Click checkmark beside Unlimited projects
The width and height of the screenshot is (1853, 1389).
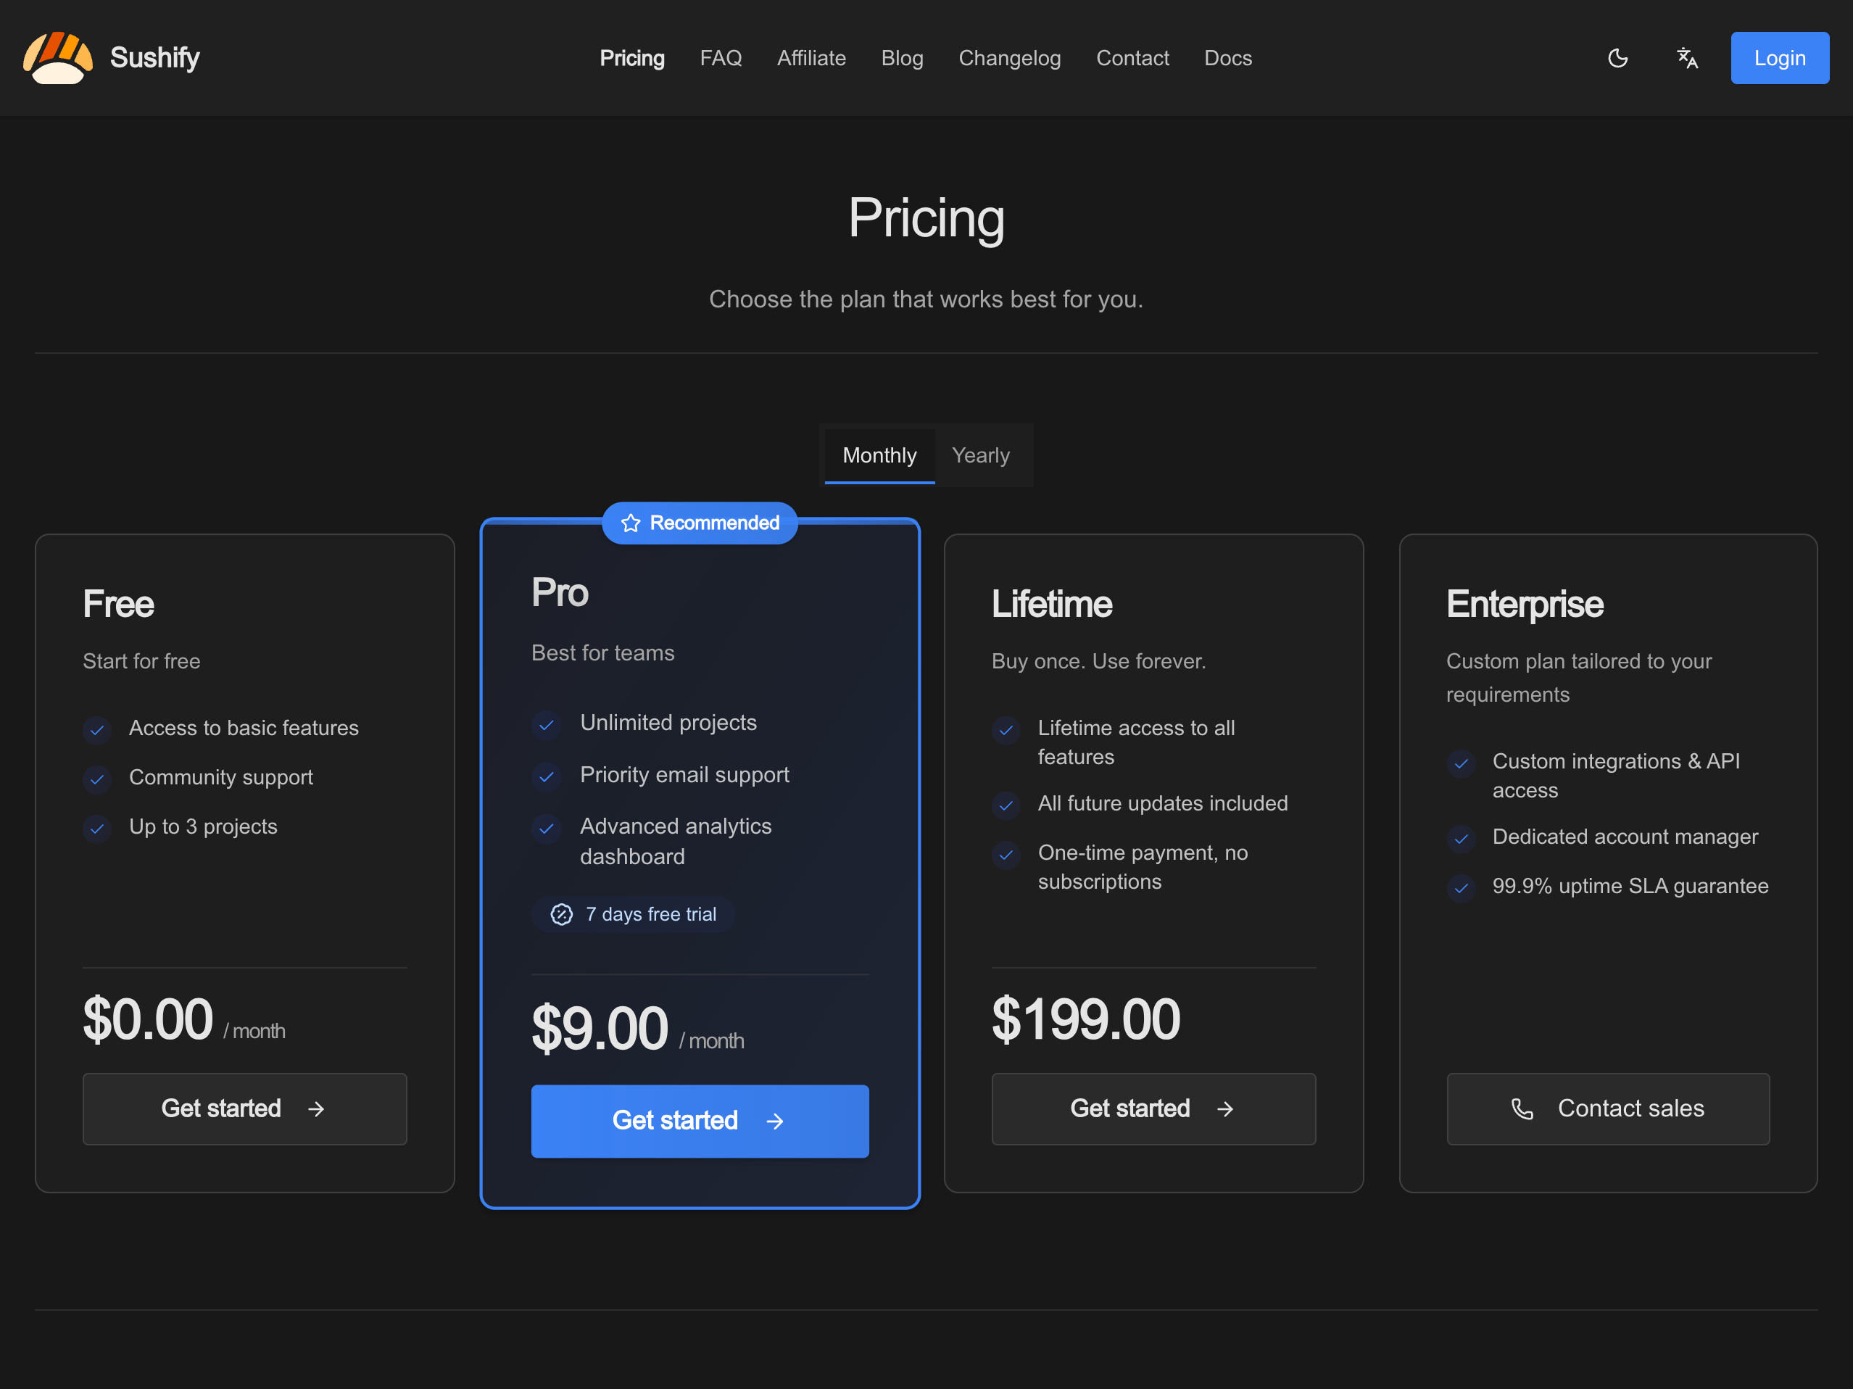pos(546,725)
